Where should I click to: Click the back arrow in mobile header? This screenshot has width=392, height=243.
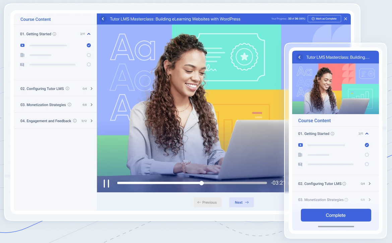pos(299,57)
